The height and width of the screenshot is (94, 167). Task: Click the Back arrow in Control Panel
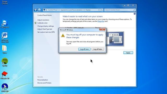[35, 10]
